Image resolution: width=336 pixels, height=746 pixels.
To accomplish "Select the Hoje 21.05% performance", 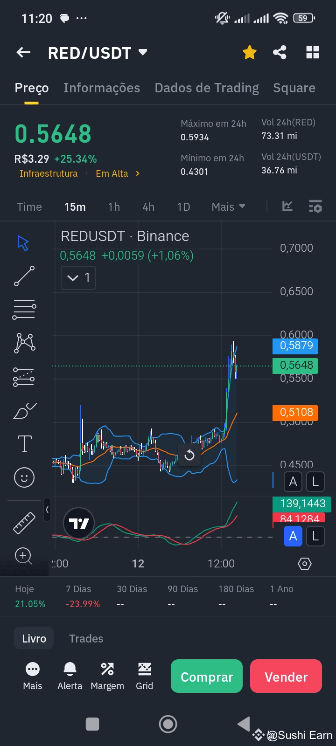I will [x=30, y=596].
